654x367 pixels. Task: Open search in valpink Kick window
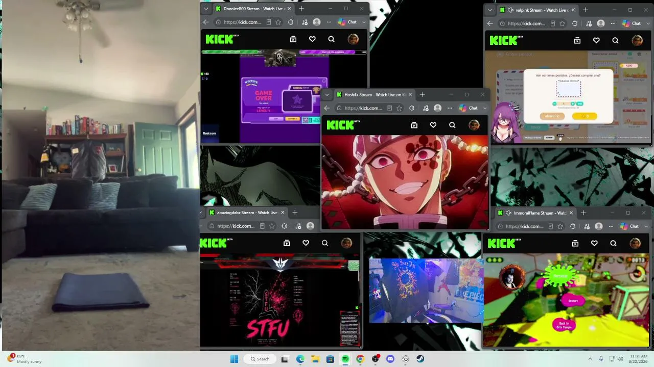(x=615, y=40)
